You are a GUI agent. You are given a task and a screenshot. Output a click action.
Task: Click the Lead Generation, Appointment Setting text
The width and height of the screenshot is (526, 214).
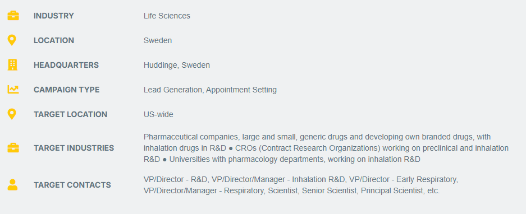(x=210, y=90)
